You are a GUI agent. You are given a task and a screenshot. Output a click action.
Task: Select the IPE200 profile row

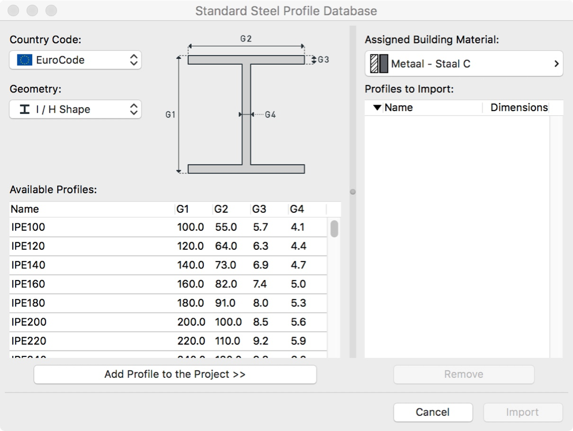click(x=168, y=322)
